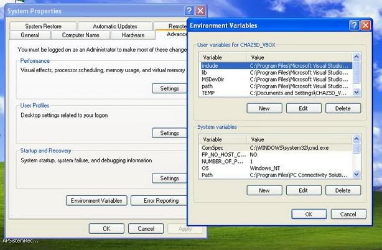Go to the Automatic Updates tab
Image resolution: width=382 pixels, height=250 pixels.
(114, 26)
